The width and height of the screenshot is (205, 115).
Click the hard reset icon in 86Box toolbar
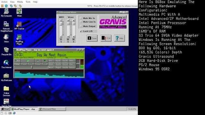6,6
